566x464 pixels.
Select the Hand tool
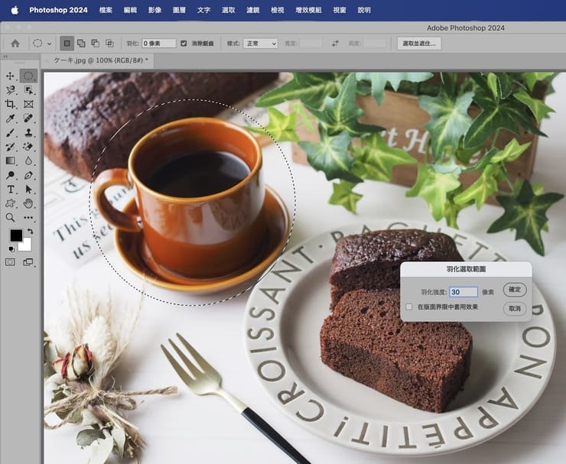pos(28,203)
